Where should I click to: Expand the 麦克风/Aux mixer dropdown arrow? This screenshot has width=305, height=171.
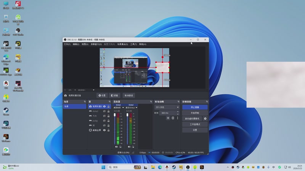[136, 108]
